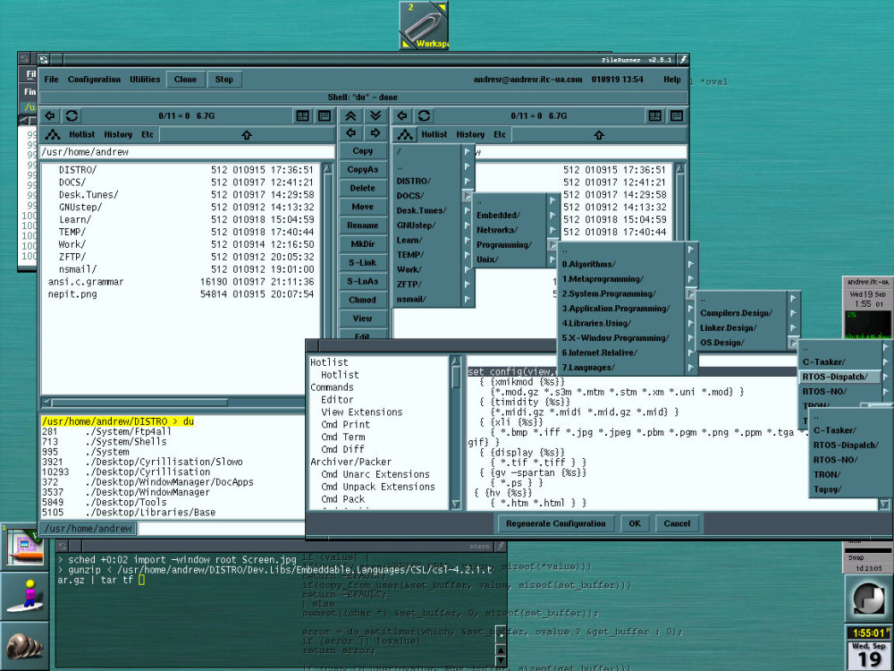Open the File menu

click(51, 80)
